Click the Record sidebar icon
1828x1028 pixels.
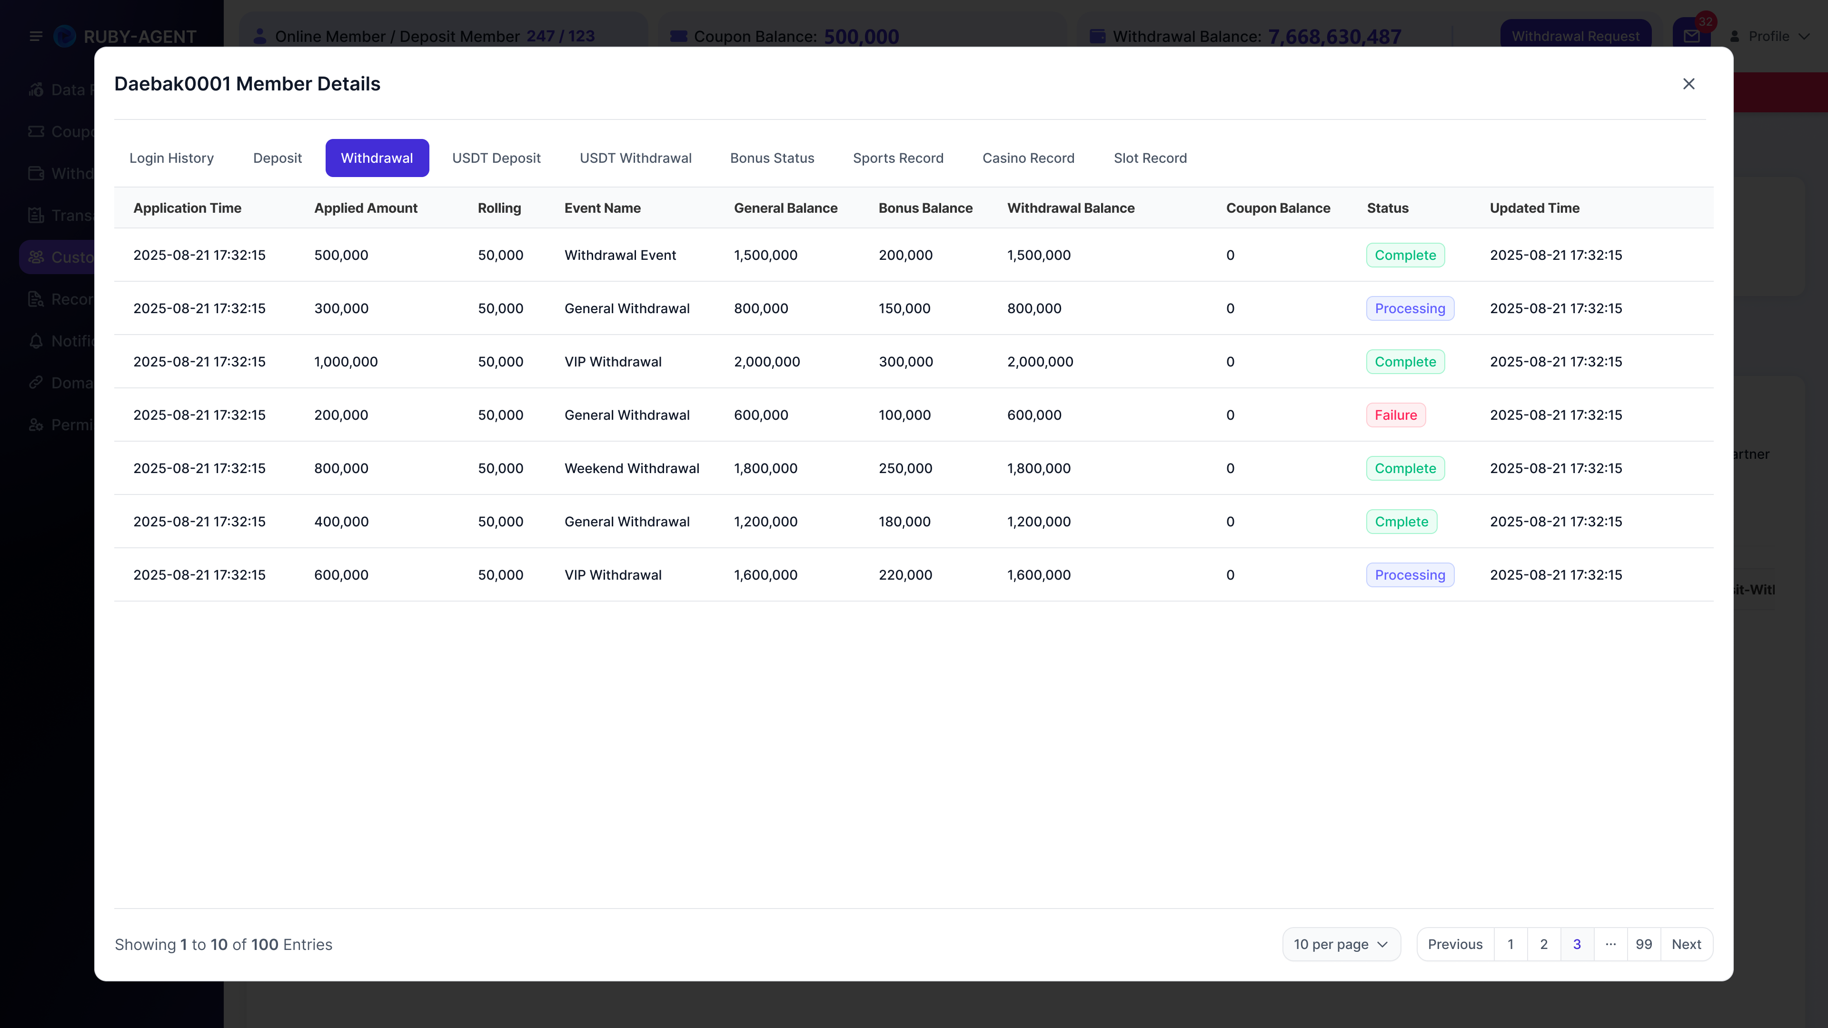pos(36,299)
